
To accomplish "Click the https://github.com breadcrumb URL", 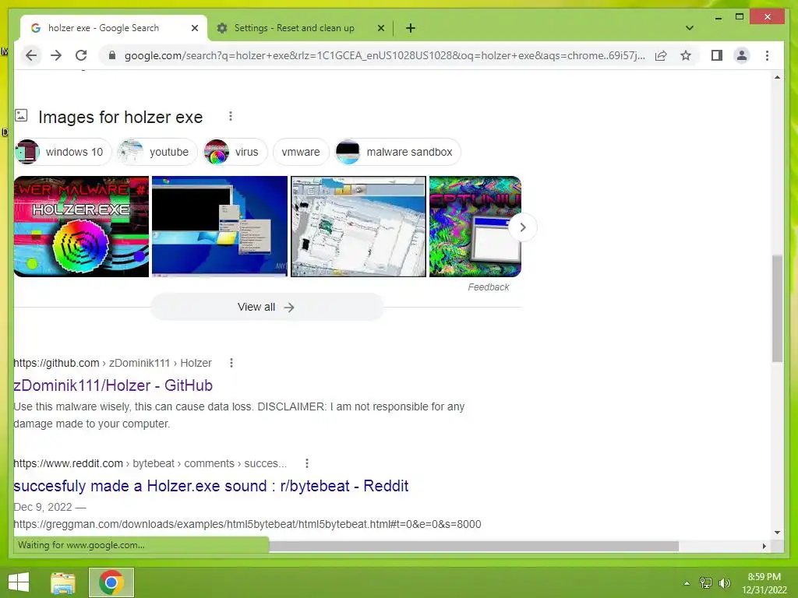I will coord(56,363).
